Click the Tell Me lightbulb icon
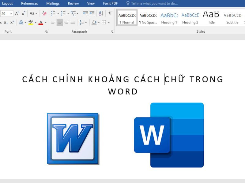Screen dimensions: 245x183 (x=128, y=3)
